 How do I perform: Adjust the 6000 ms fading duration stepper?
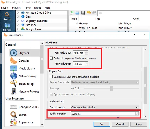point(86,53)
